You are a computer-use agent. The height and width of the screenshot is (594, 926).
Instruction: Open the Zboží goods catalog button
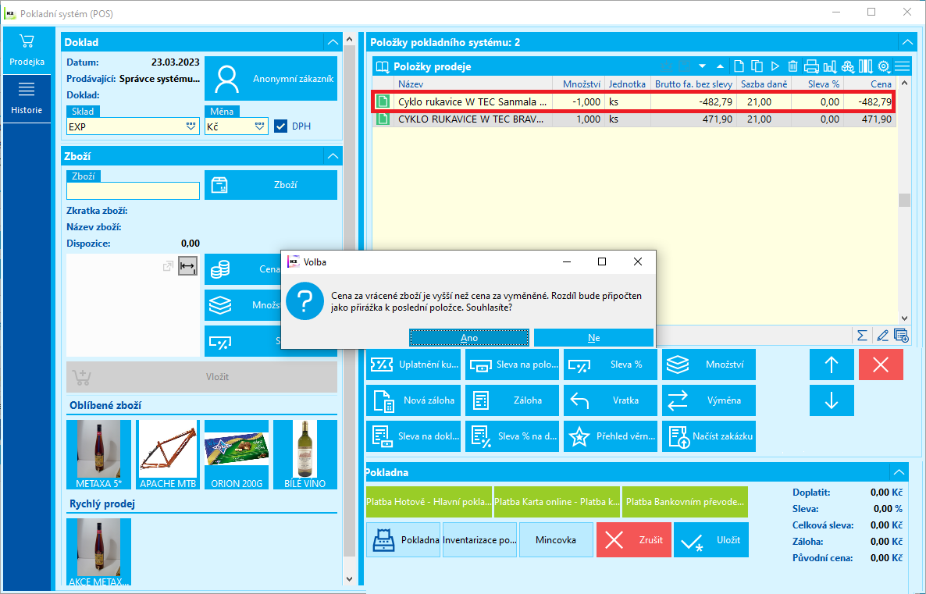tap(271, 185)
